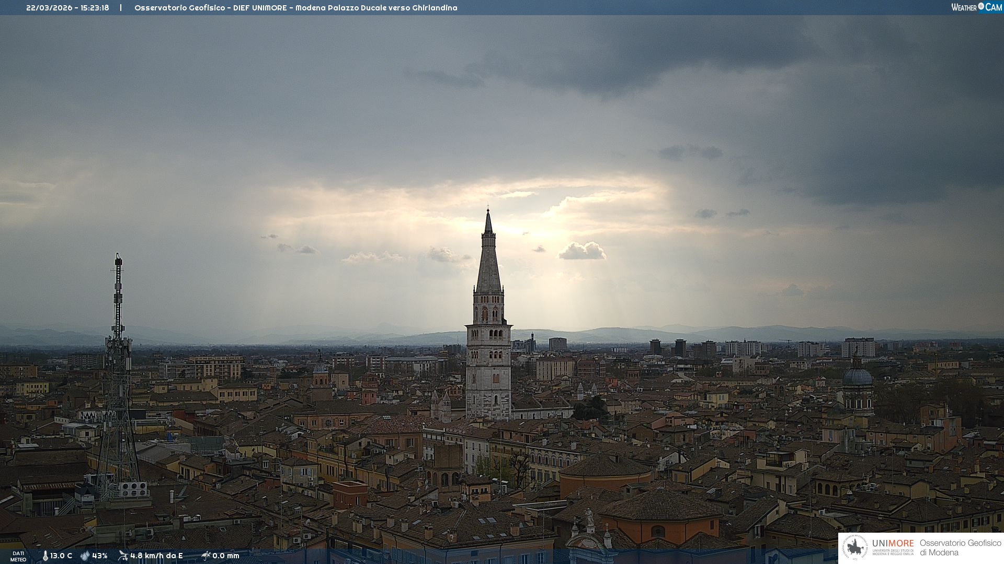Click the humidity water droplets icon

click(85, 556)
